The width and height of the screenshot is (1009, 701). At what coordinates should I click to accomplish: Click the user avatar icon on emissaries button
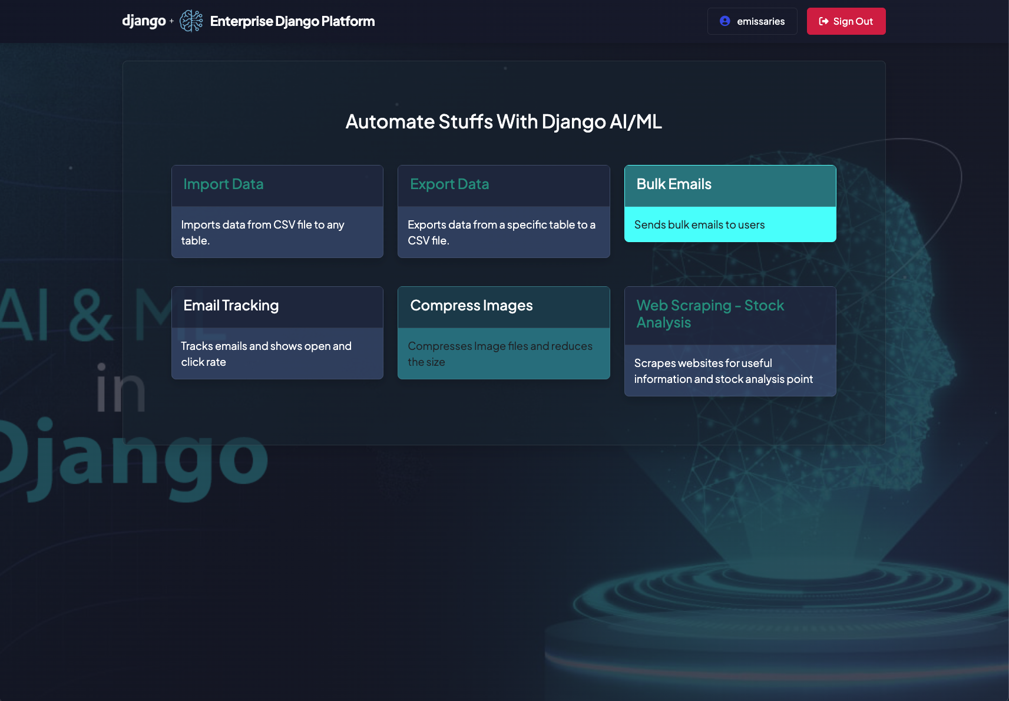pyautogui.click(x=724, y=21)
